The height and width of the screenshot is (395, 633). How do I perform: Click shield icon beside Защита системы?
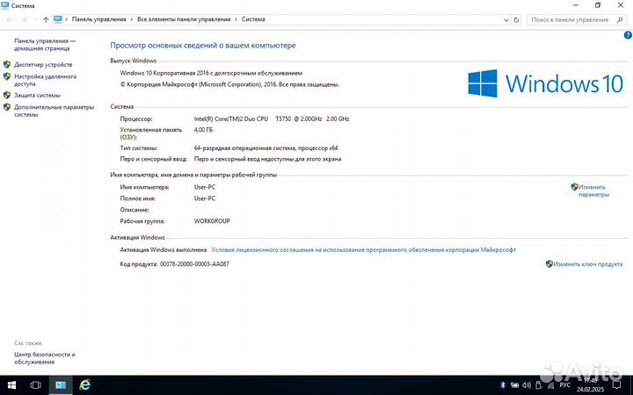click(7, 95)
